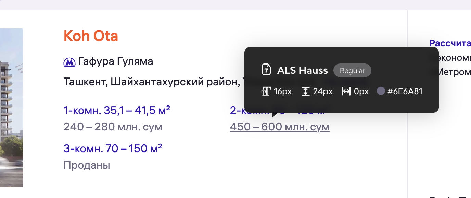This screenshot has width=471, height=198.
Task: Click the underlined 450 – 600 млн. сум price
Action: pos(279,127)
